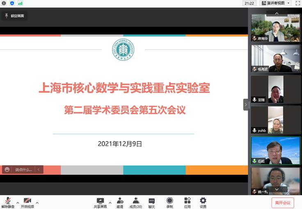Open the blue security shield icon
Image resolution: width=302 pixels, height=209 pixels.
12,3
